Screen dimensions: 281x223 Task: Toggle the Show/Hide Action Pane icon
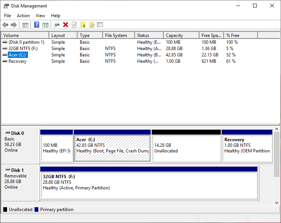(x=45, y=25)
